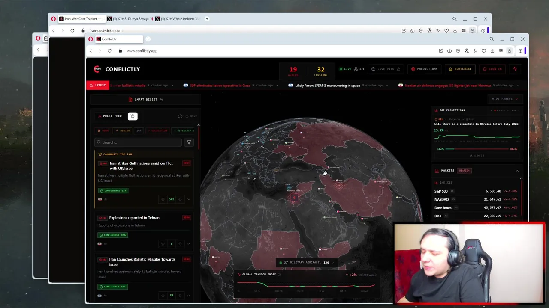Go back in the Conflictly window

point(90,51)
